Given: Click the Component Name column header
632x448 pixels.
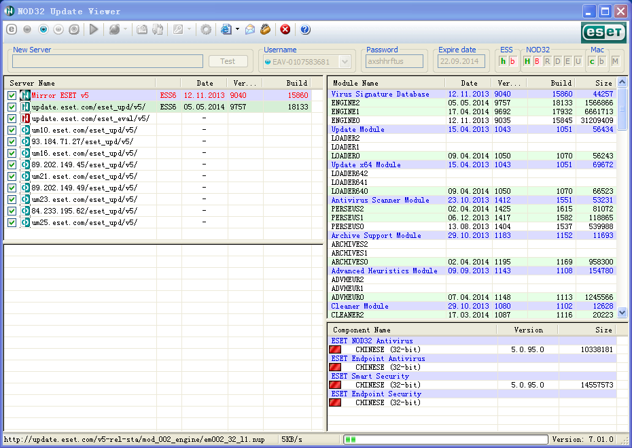Looking at the screenshot, I should tap(412, 330).
